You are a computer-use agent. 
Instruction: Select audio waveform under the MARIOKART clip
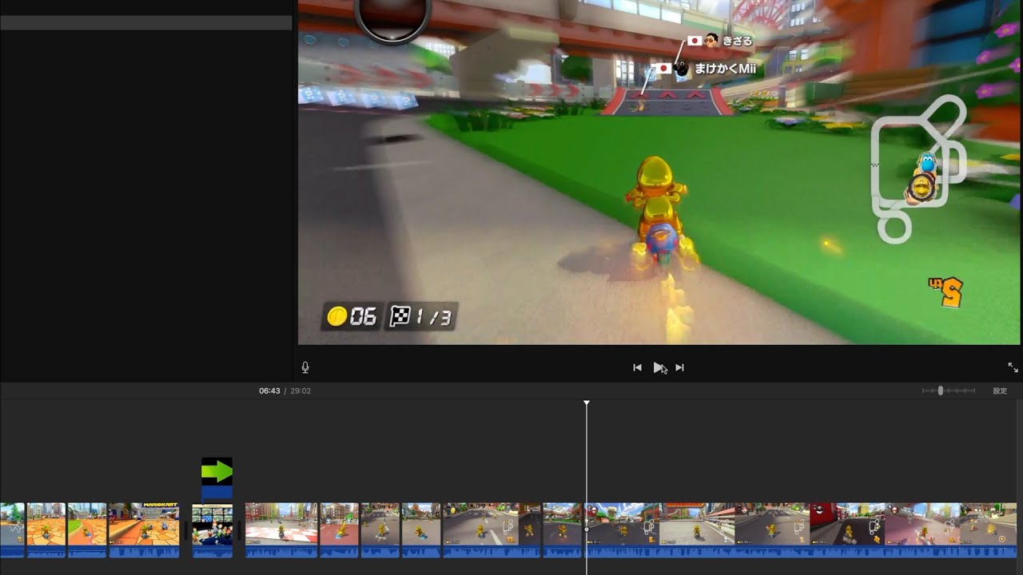click(144, 552)
